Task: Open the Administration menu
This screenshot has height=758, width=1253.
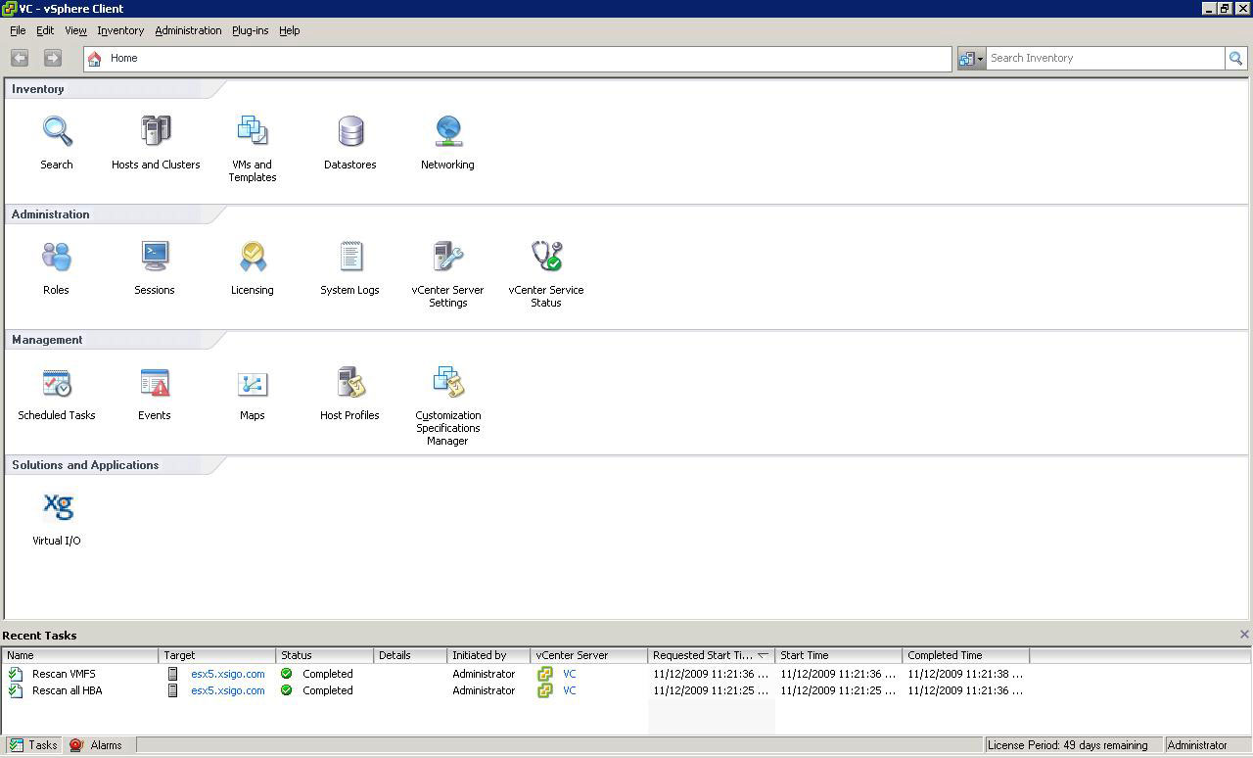Action: click(188, 30)
